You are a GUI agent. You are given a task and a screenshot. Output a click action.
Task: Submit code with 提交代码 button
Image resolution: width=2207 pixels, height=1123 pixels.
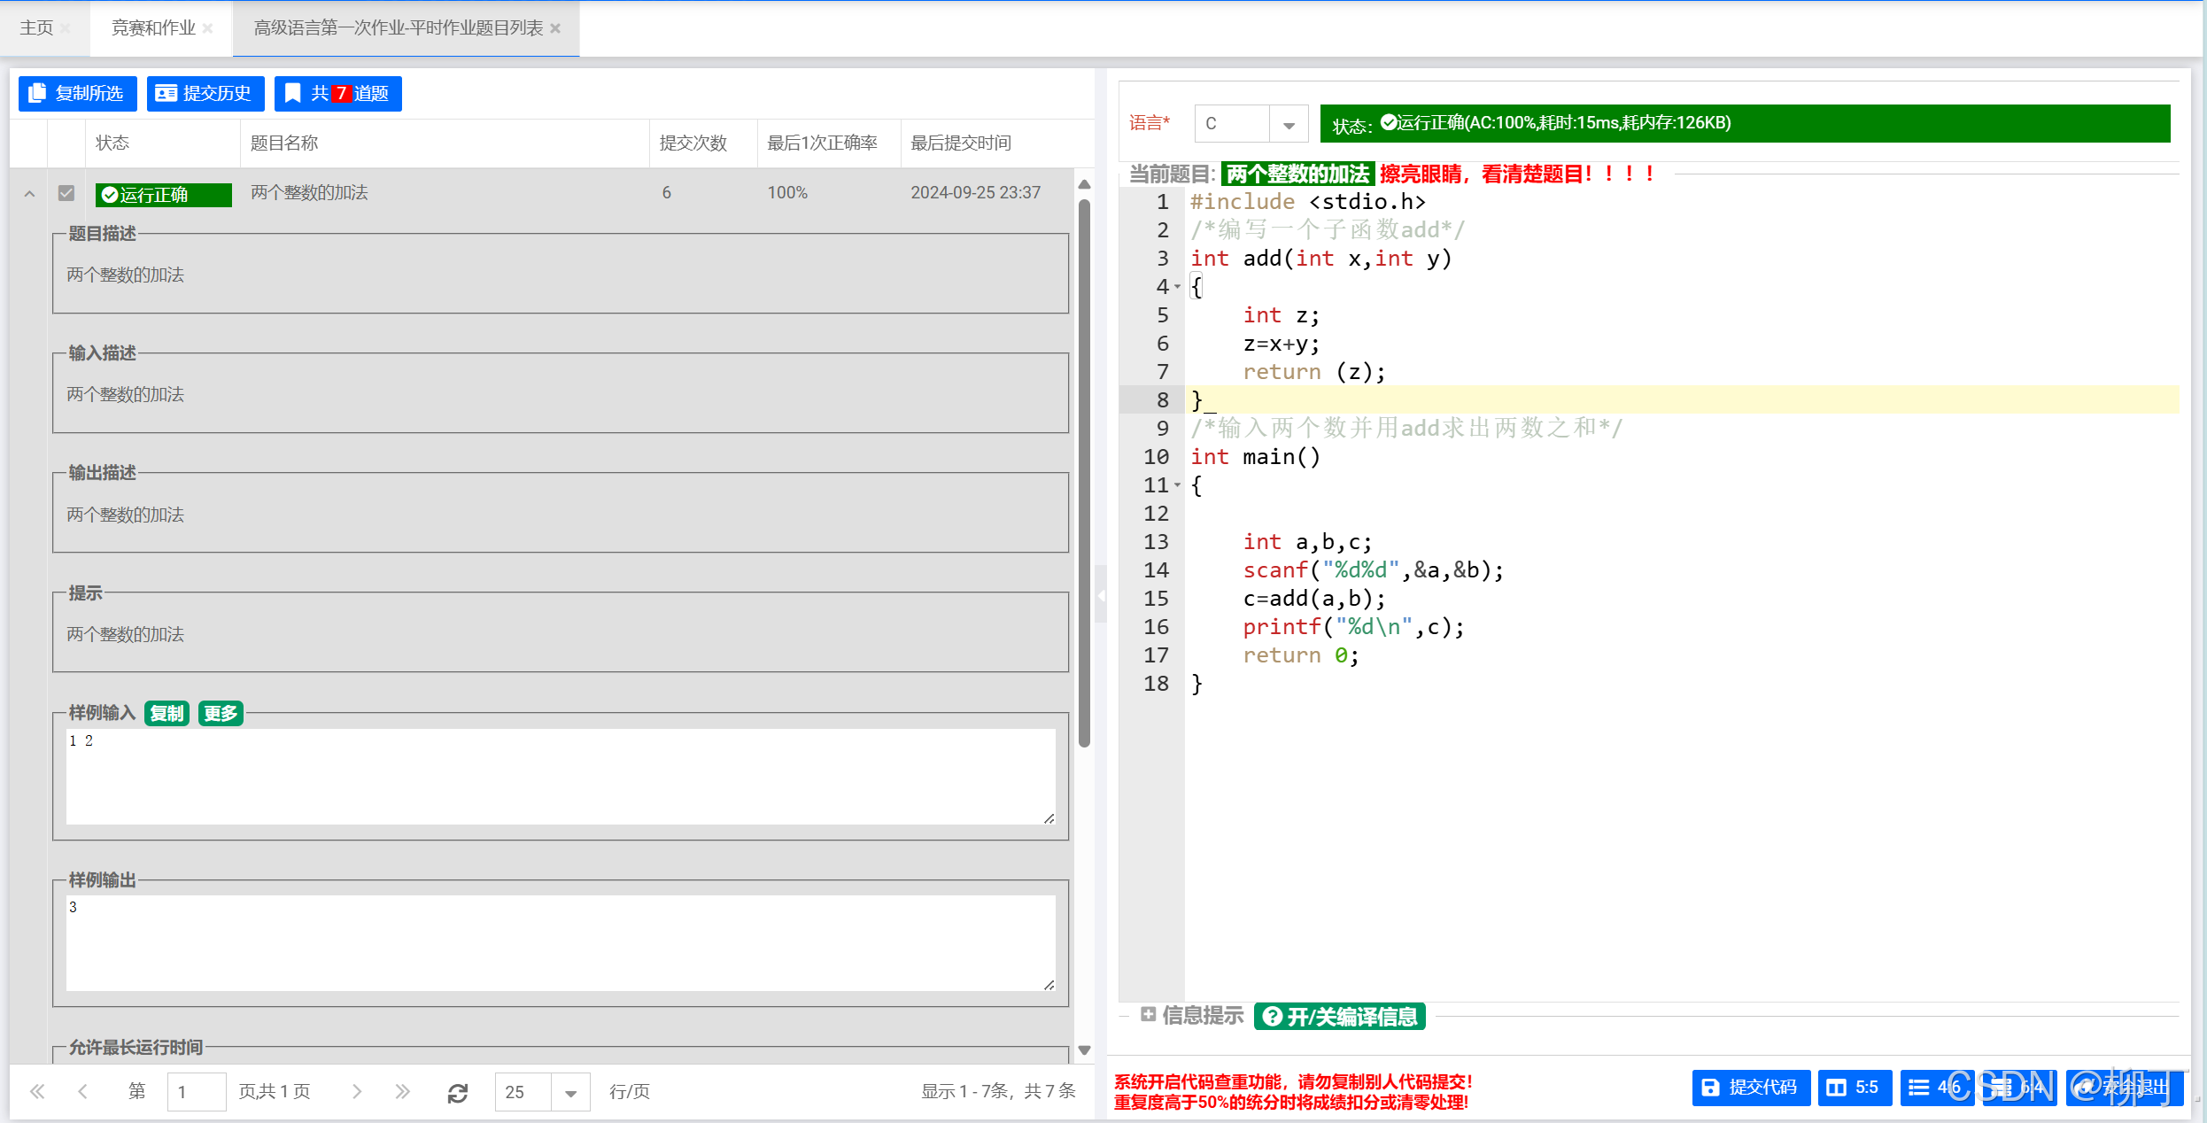click(1750, 1088)
